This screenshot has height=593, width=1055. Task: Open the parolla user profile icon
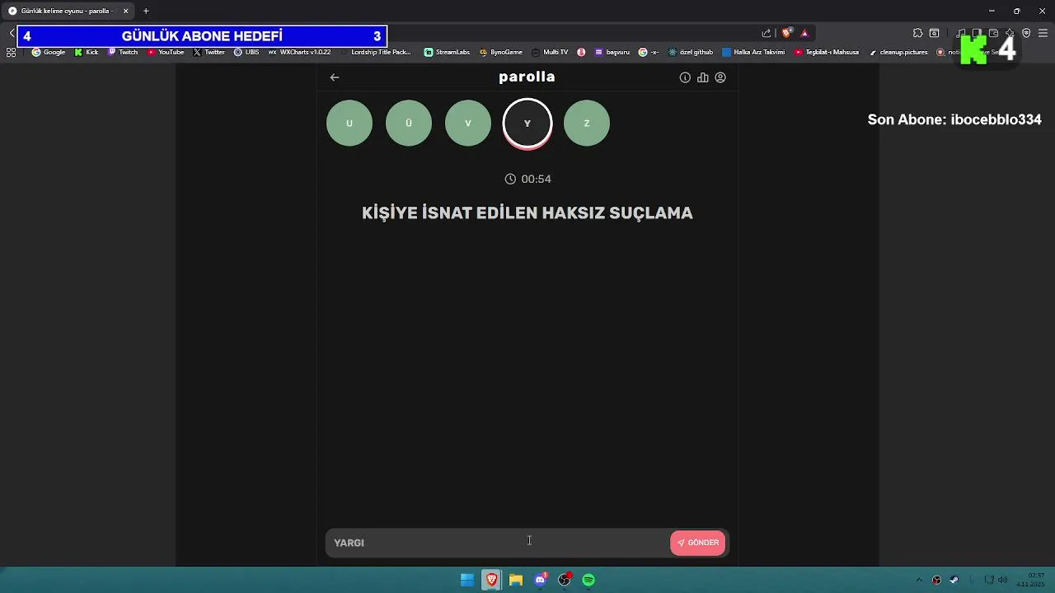tap(720, 77)
